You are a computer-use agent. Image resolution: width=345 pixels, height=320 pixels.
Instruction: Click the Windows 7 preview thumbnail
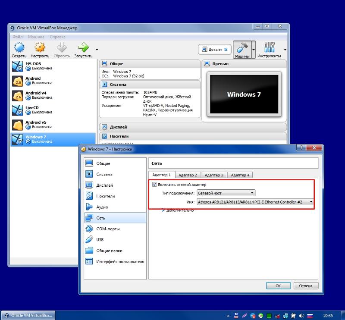point(244,94)
